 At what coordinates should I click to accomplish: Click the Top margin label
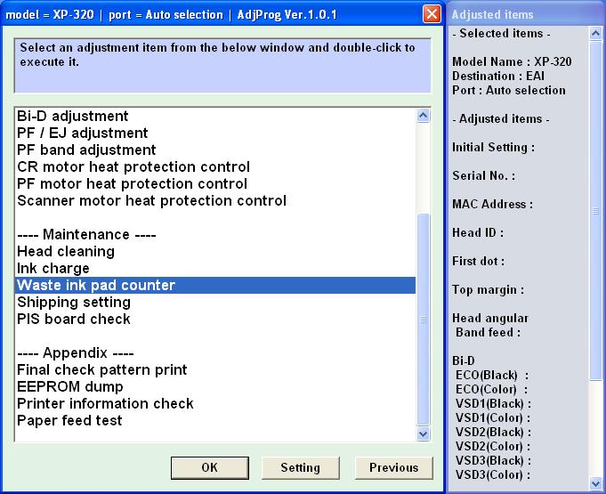[x=489, y=290]
